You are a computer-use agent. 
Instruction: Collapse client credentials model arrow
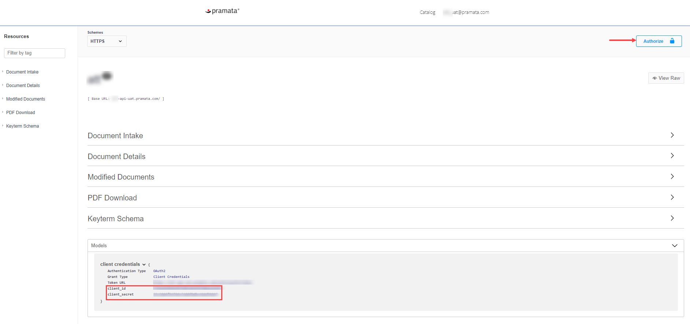[x=144, y=264]
